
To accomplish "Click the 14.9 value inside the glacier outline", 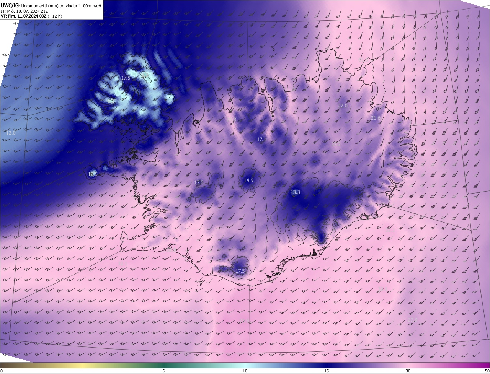I will (248, 180).
